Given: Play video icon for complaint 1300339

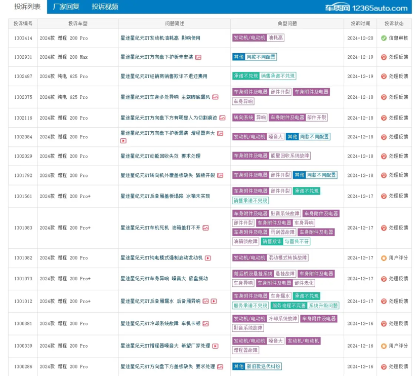Looking at the screenshot, I should [215, 346].
